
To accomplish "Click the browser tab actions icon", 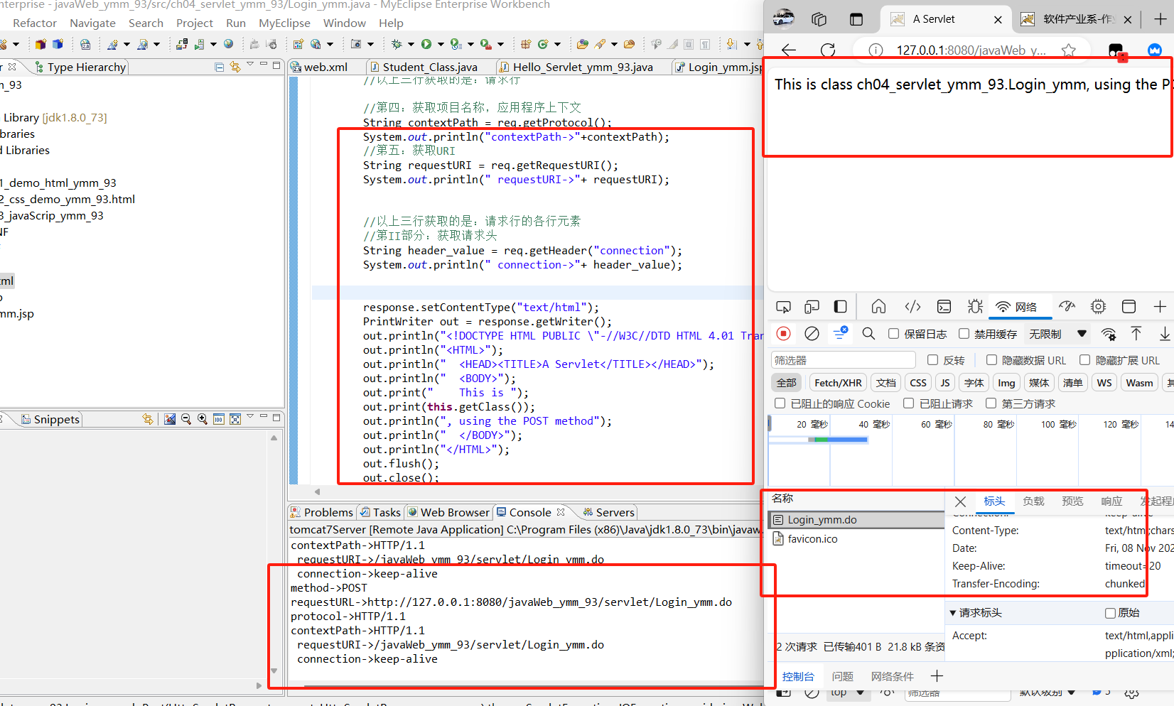I will [856, 19].
